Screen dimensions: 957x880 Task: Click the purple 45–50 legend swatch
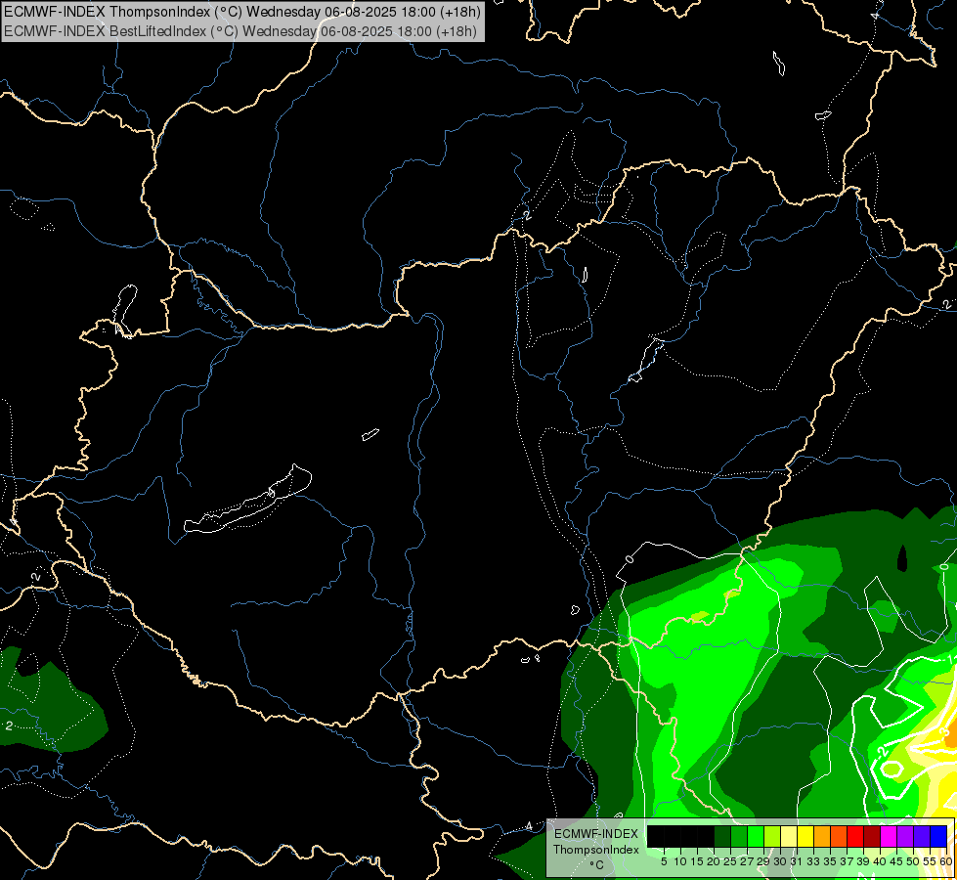pyautogui.click(x=905, y=836)
